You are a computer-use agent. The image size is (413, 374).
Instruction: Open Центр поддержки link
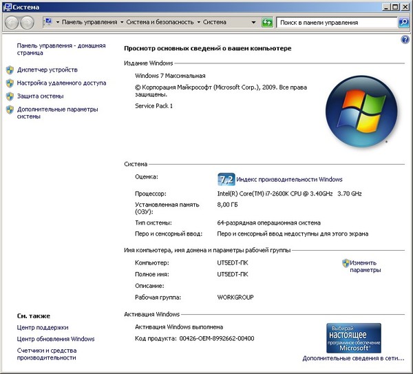43,328
